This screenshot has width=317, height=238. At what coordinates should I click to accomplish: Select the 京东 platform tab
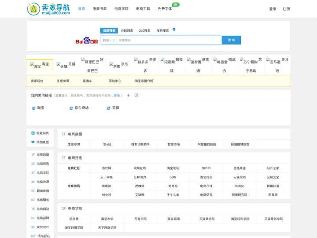pos(119,65)
